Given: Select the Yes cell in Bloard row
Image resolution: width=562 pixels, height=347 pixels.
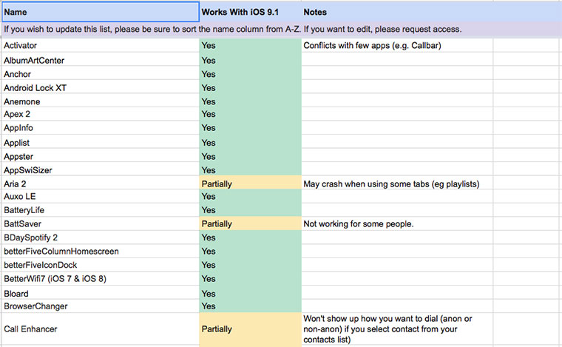Looking at the screenshot, I should pos(250,292).
